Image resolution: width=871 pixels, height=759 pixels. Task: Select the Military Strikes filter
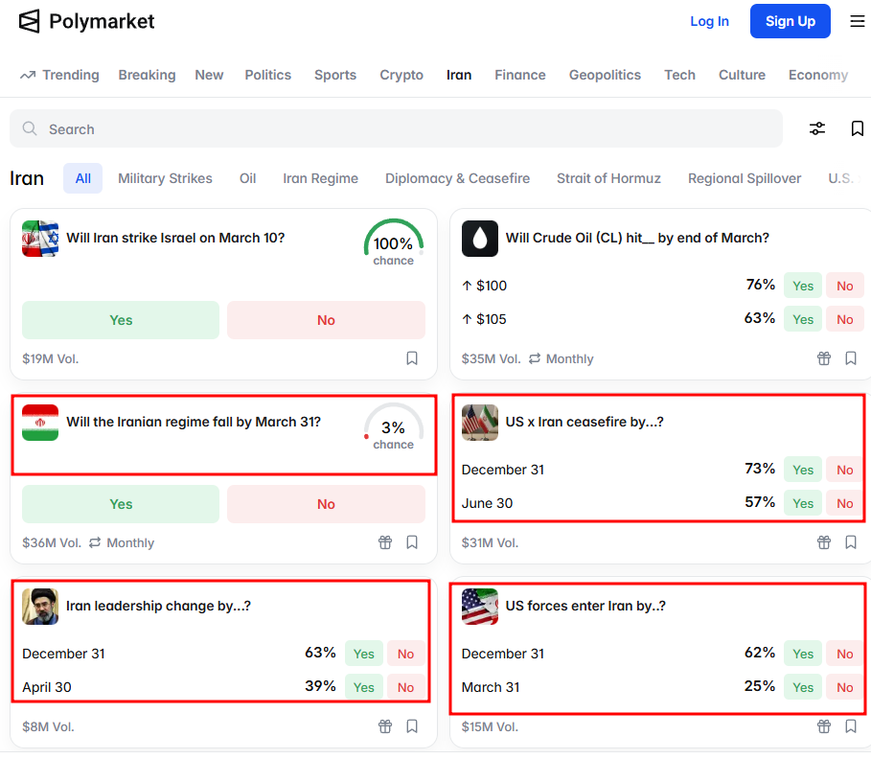pyautogui.click(x=165, y=178)
